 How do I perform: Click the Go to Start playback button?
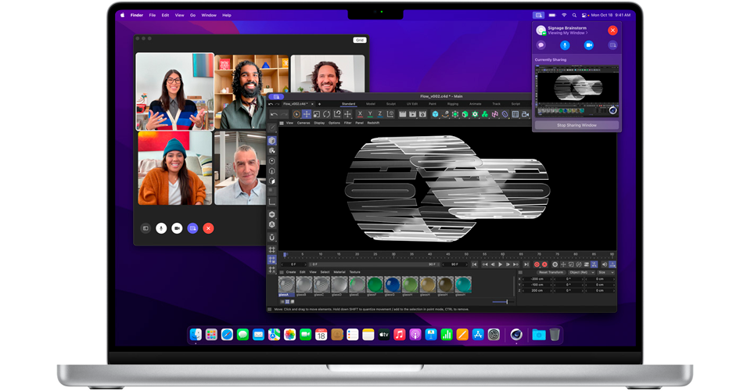(x=474, y=264)
